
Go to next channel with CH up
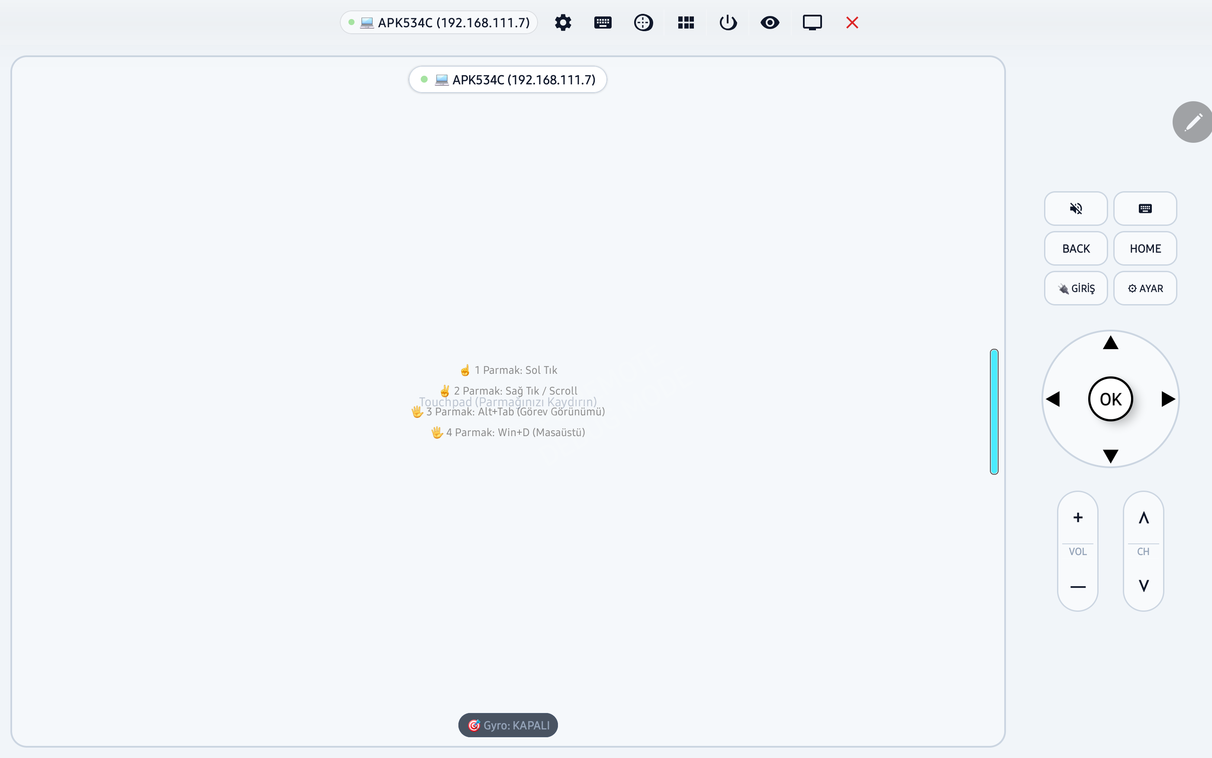click(x=1143, y=518)
